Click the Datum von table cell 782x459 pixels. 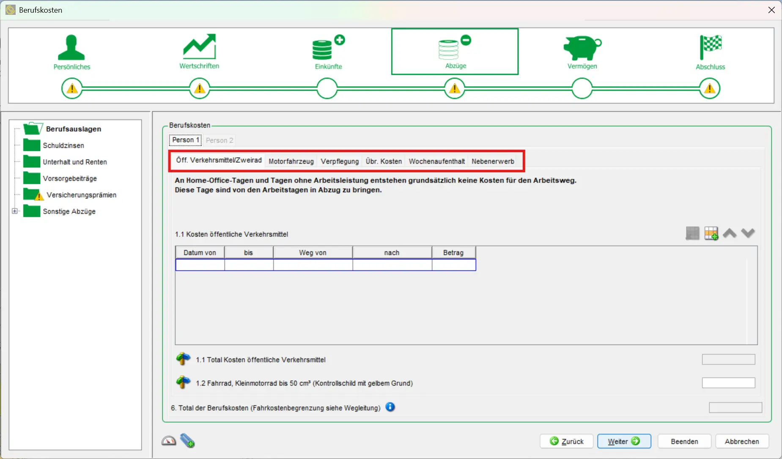pyautogui.click(x=200, y=265)
